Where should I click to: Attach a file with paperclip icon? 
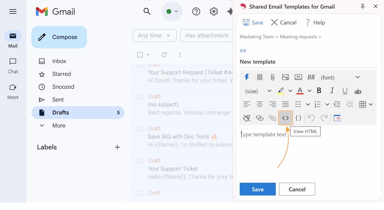point(272,77)
